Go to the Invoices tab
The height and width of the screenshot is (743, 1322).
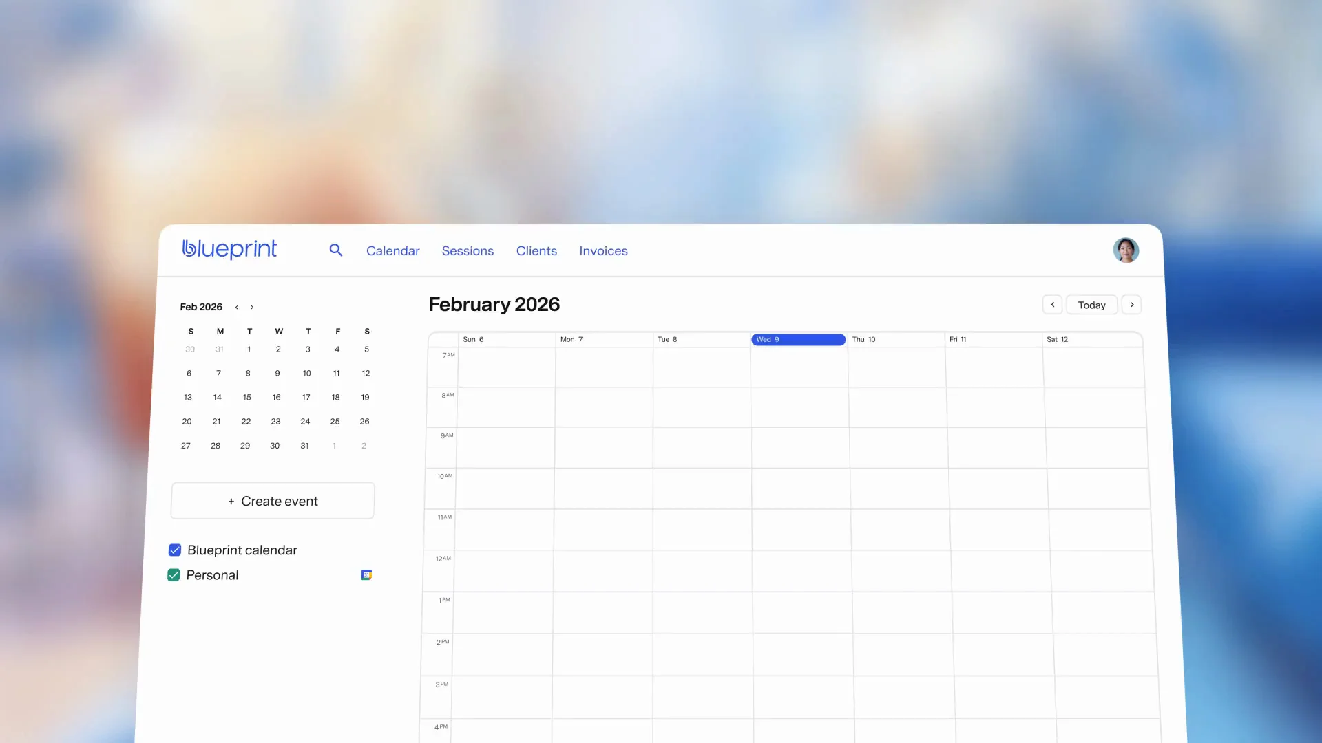click(603, 251)
